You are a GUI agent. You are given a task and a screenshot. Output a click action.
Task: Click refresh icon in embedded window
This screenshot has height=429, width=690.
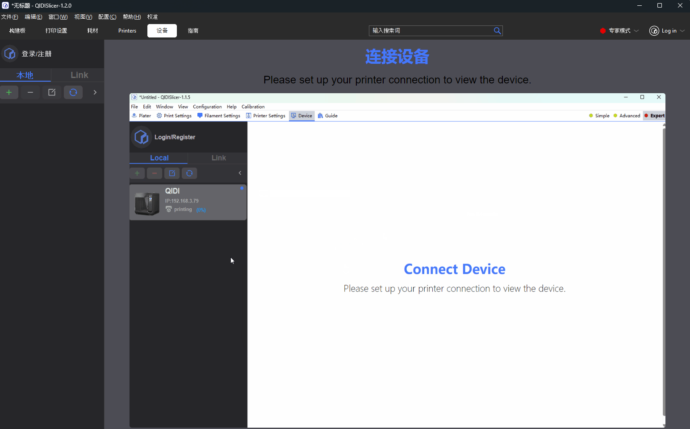[x=189, y=173]
